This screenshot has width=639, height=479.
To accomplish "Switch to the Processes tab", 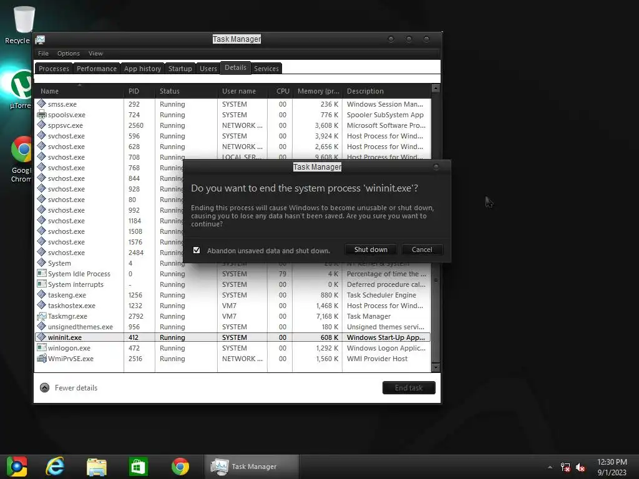I will tap(54, 69).
